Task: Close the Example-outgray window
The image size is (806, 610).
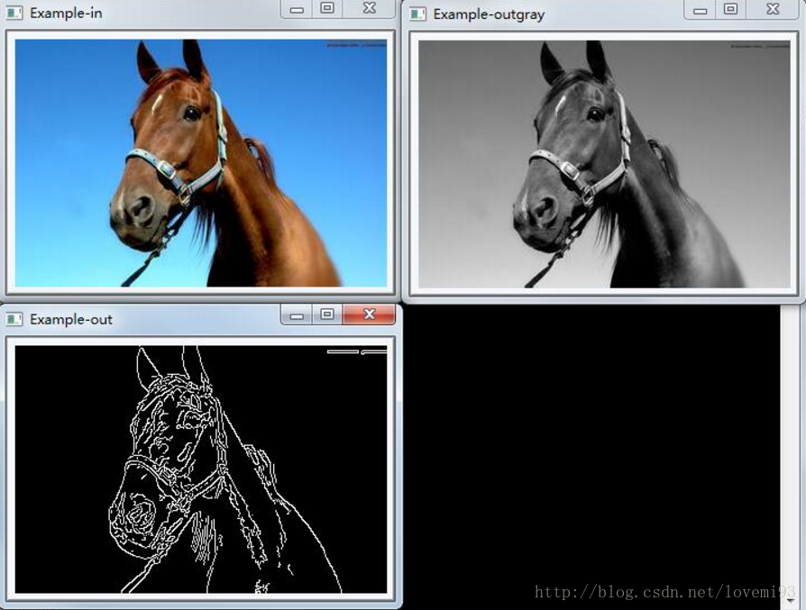Action: click(x=773, y=9)
